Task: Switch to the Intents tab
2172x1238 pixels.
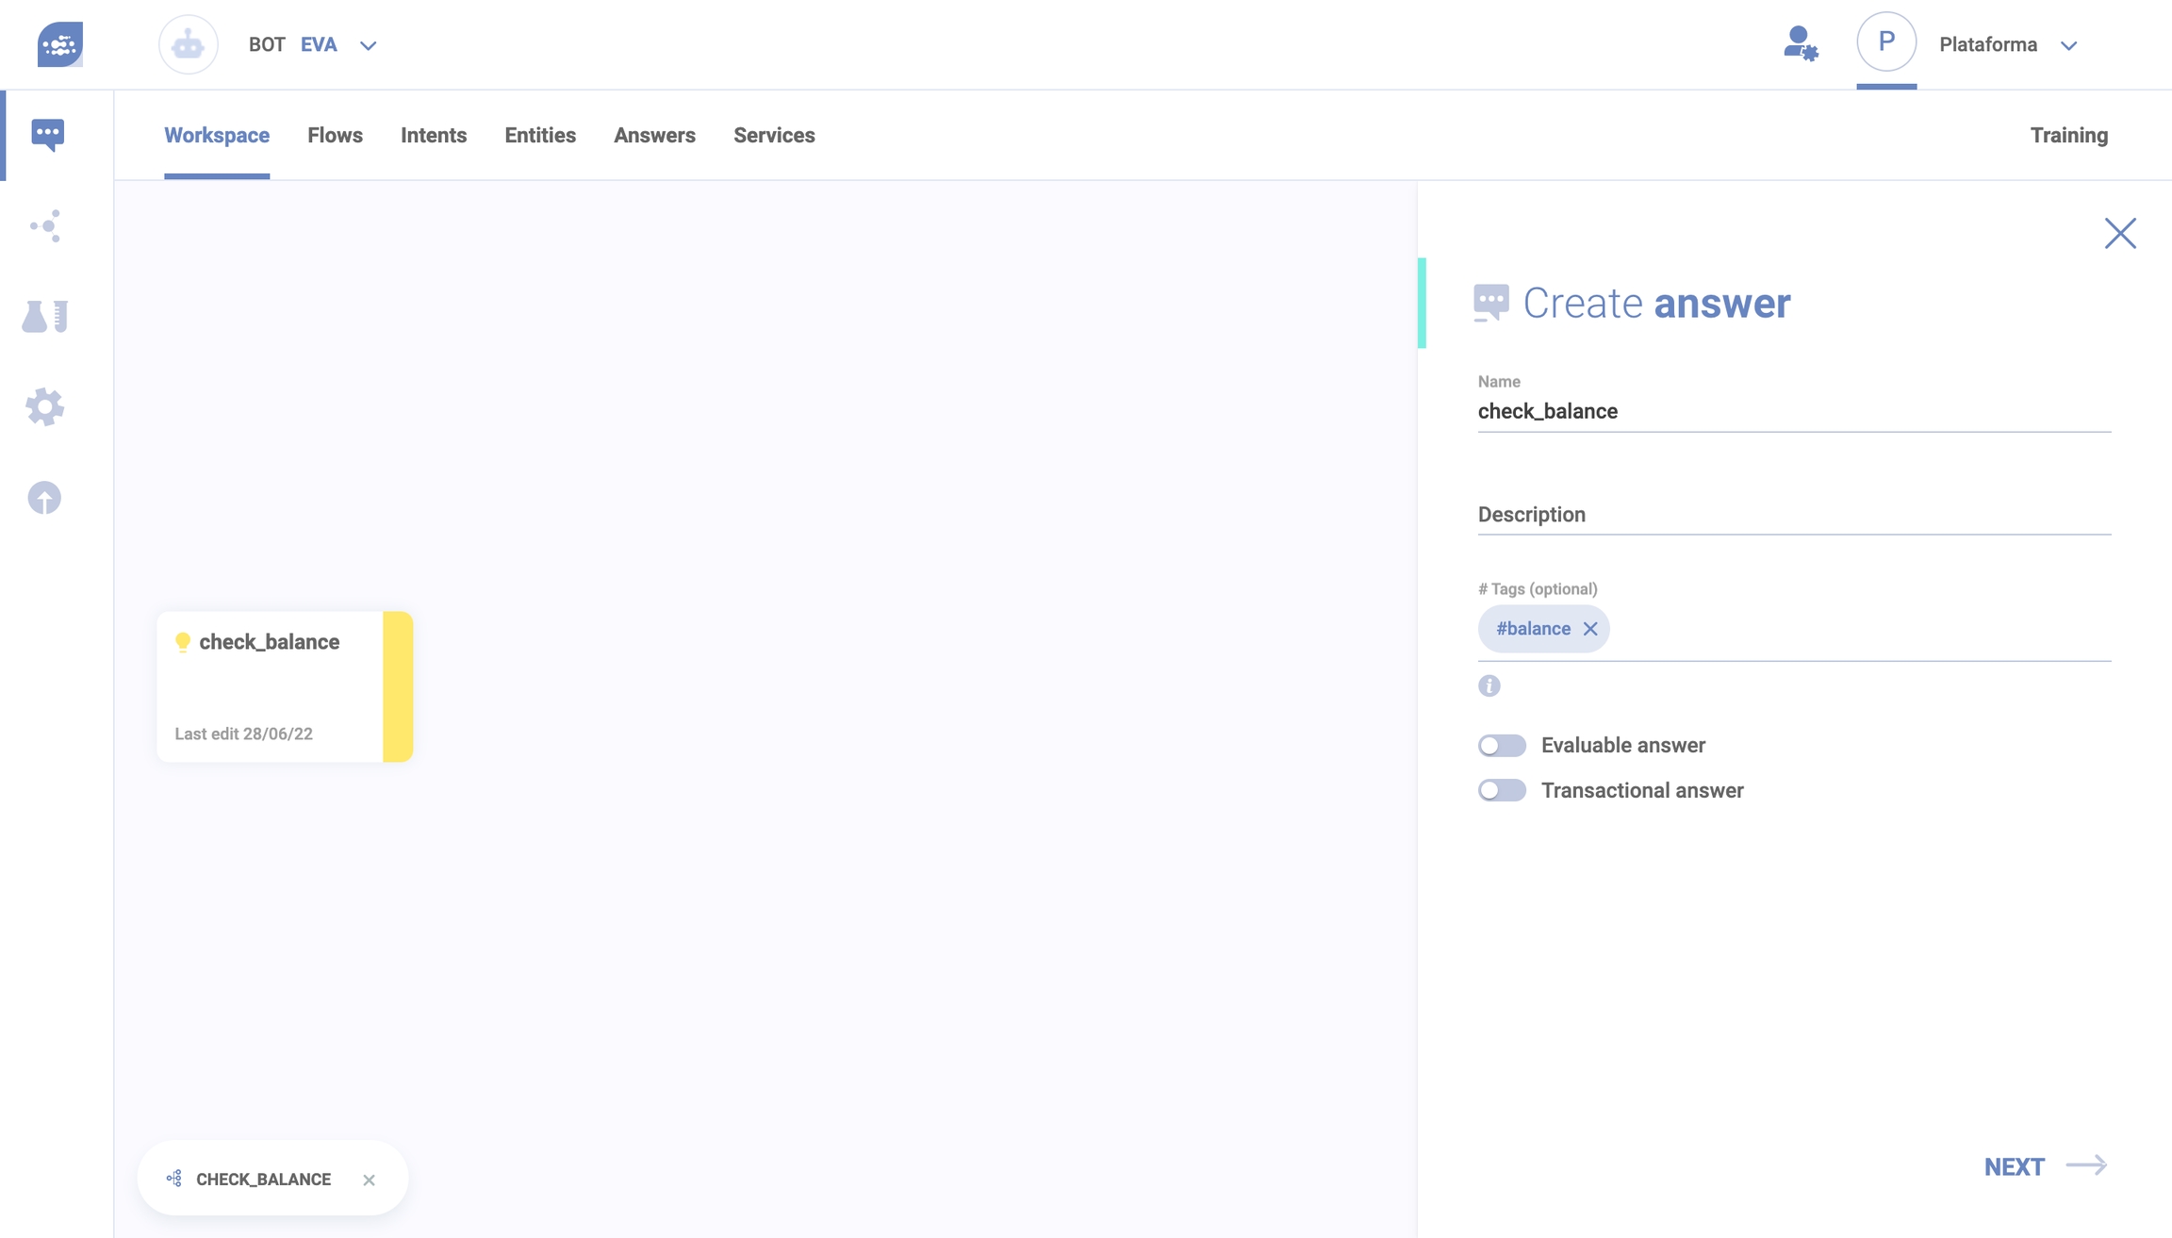Action: (434, 136)
